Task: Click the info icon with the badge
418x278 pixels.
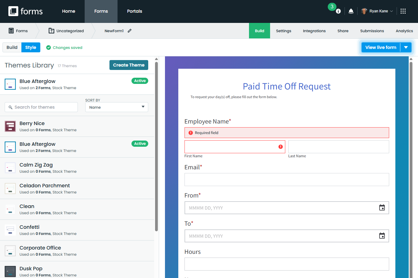Action: click(x=338, y=11)
